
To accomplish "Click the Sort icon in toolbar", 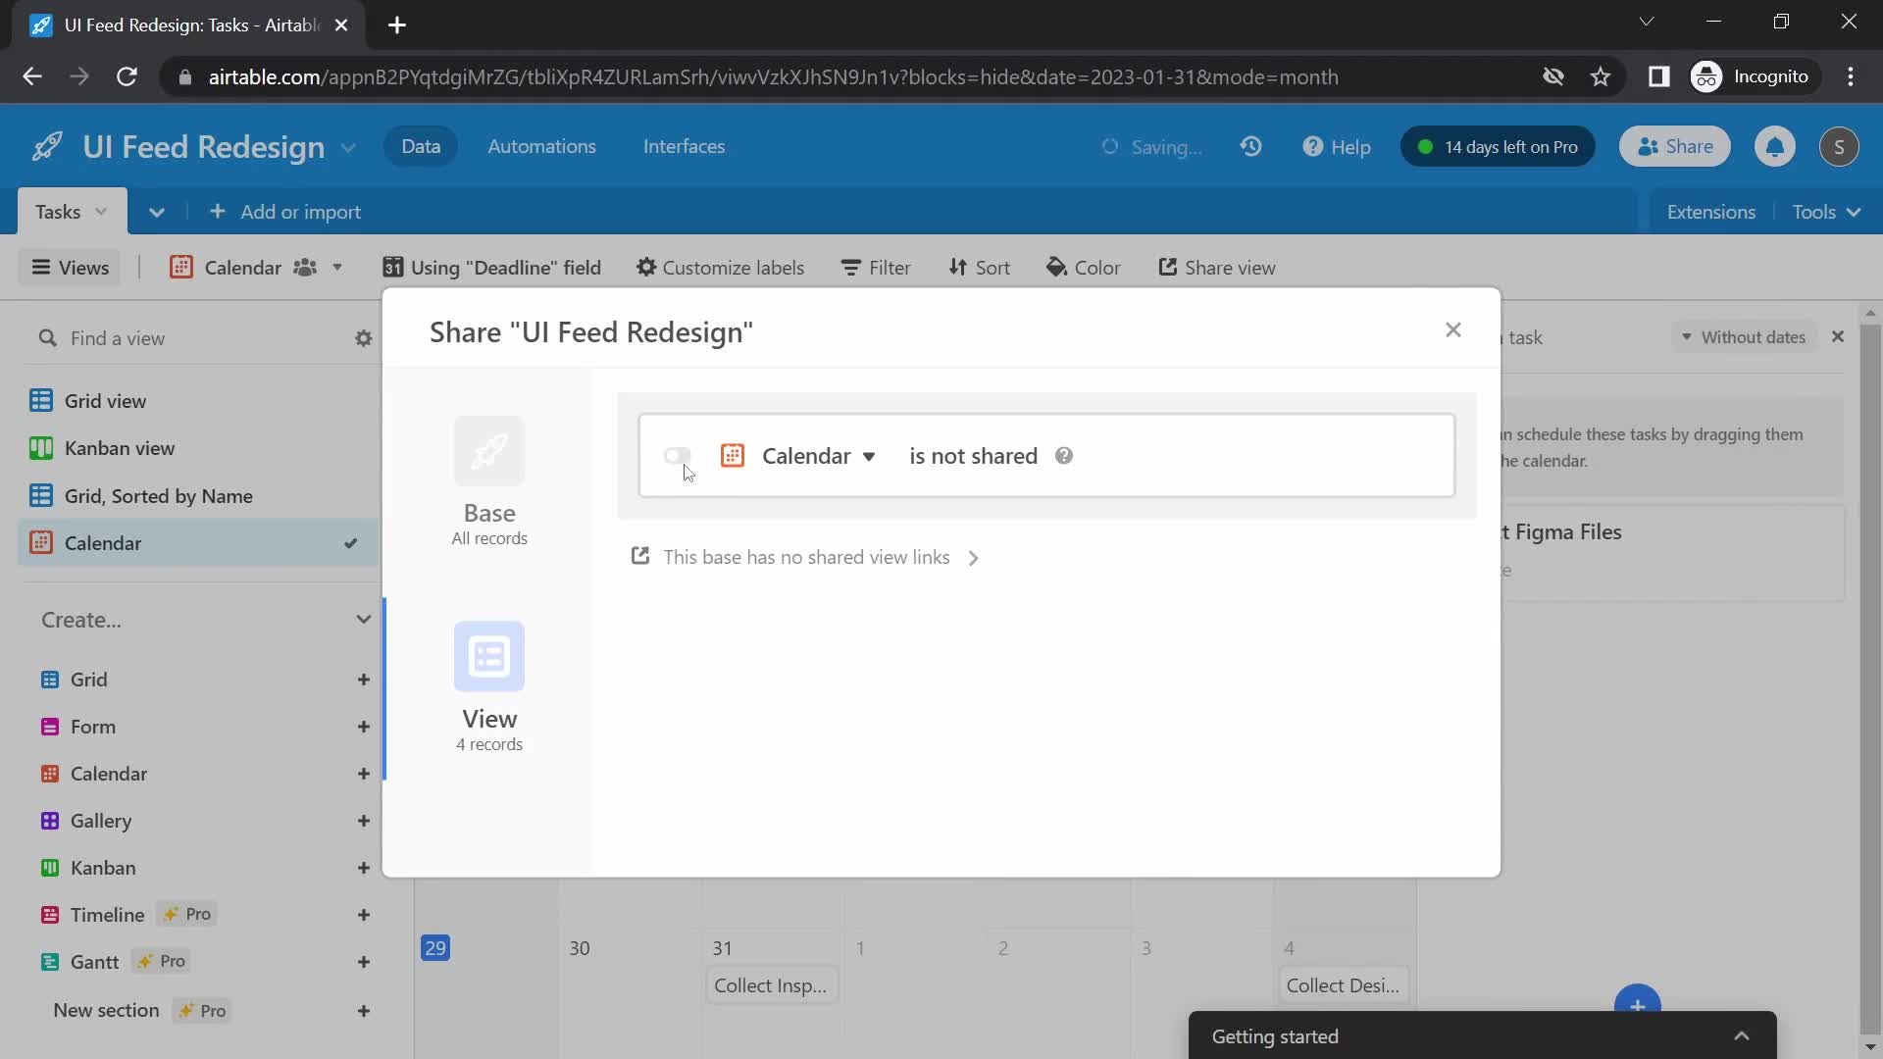I will [x=978, y=267].
